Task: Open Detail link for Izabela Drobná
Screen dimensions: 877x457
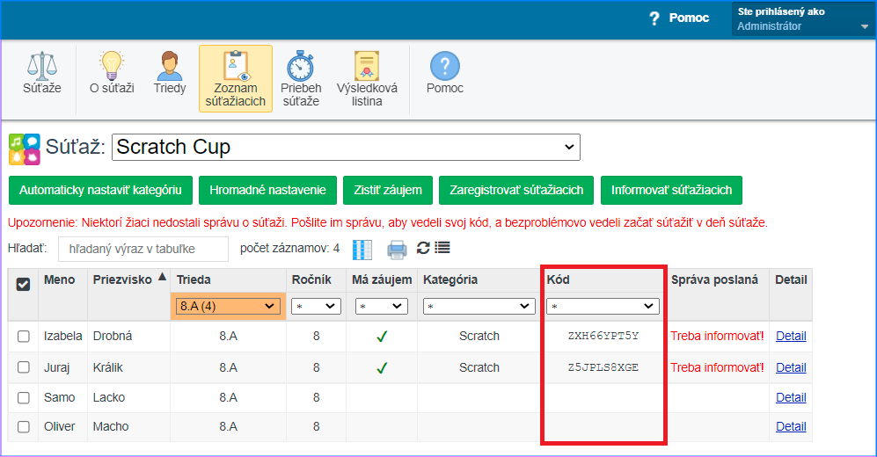Action: pyautogui.click(x=791, y=336)
